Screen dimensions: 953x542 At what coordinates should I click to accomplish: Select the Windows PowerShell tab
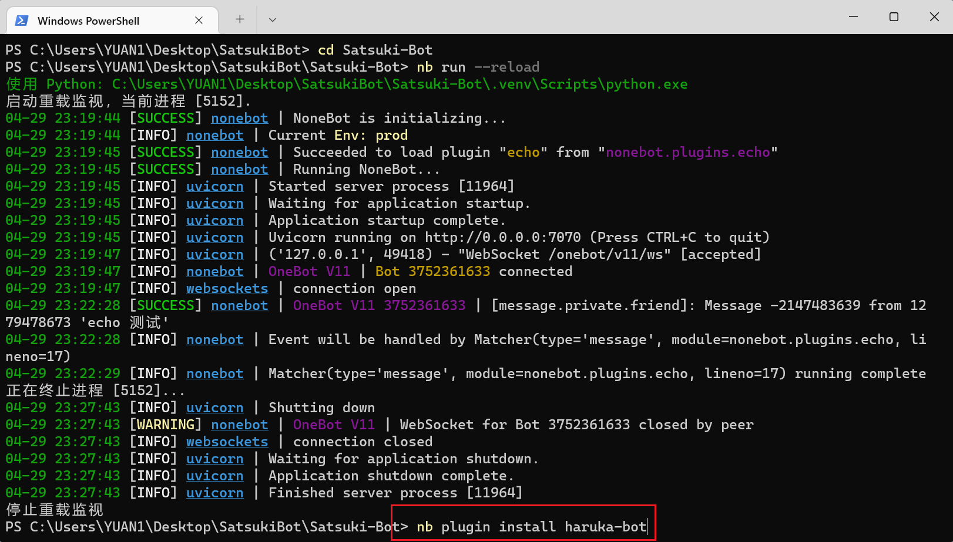tap(112, 21)
